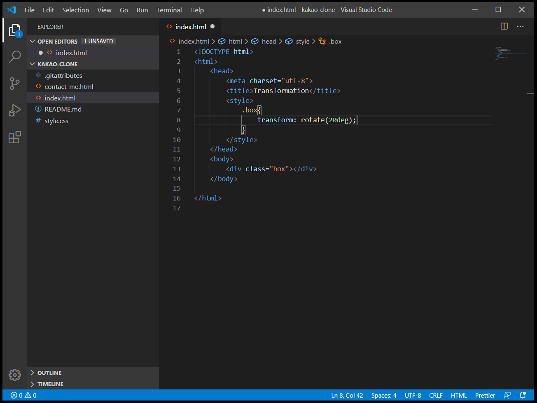Open the Run menu
Screen dimensions: 537x403
(142, 10)
